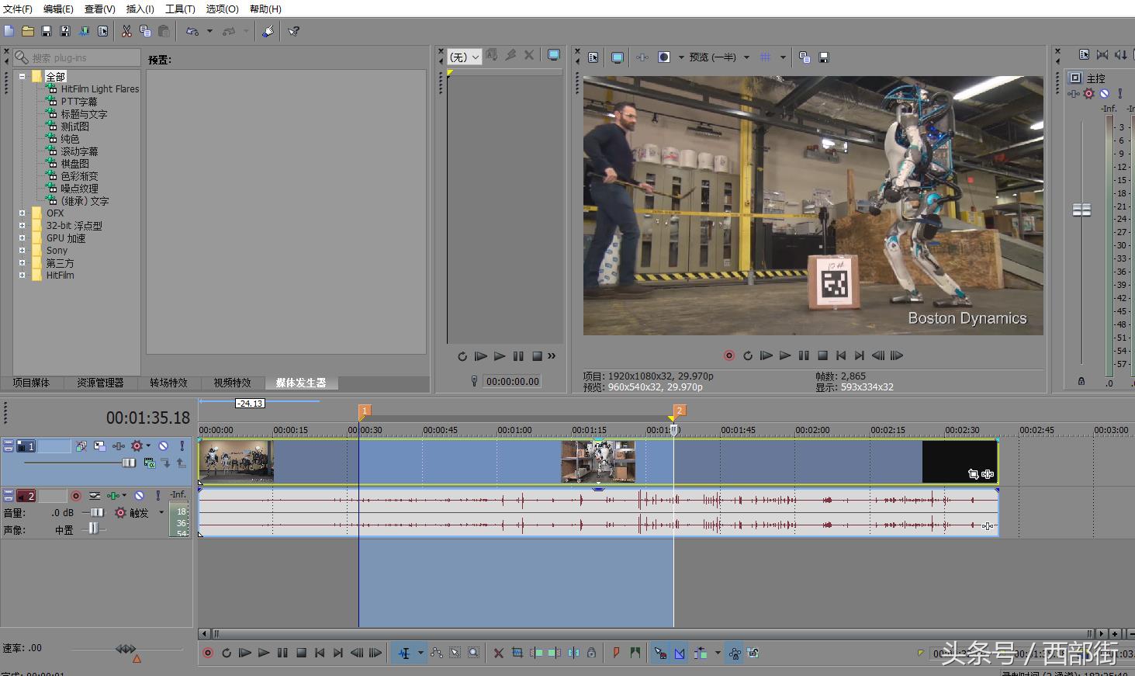
Task: Click the Zoom magnifier tool in the timeline toolbar
Action: [473, 653]
